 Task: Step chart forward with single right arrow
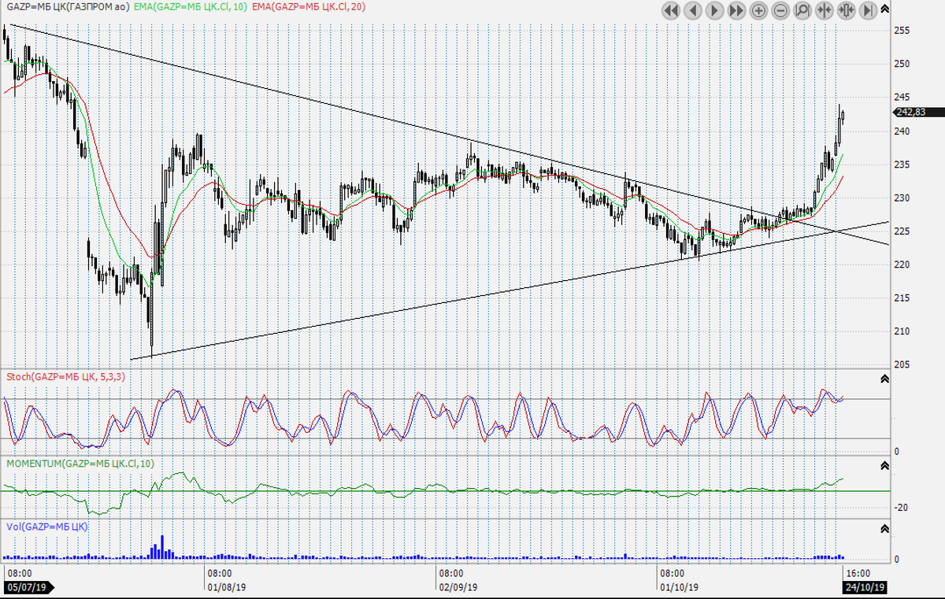[x=715, y=10]
